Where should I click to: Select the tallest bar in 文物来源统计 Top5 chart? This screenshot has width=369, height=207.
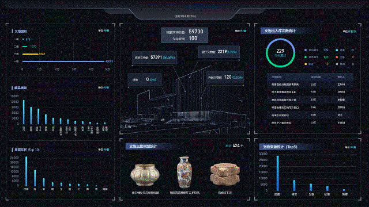coord(278,173)
